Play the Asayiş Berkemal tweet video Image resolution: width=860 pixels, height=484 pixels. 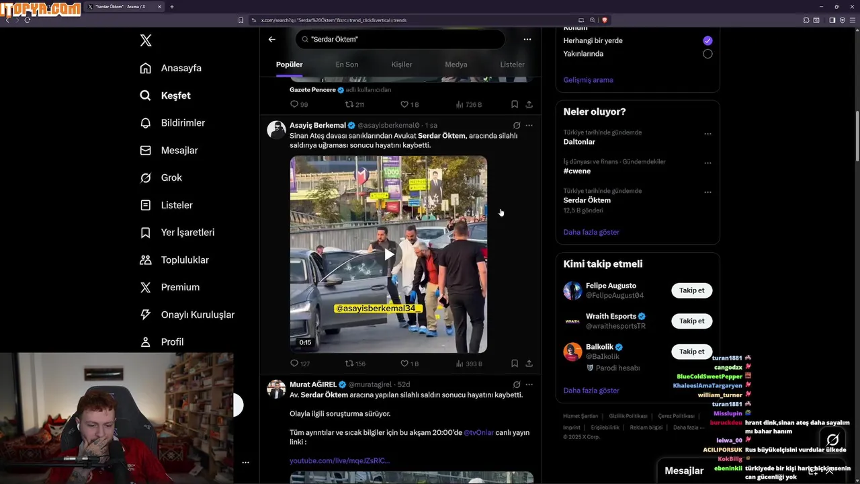tap(388, 255)
